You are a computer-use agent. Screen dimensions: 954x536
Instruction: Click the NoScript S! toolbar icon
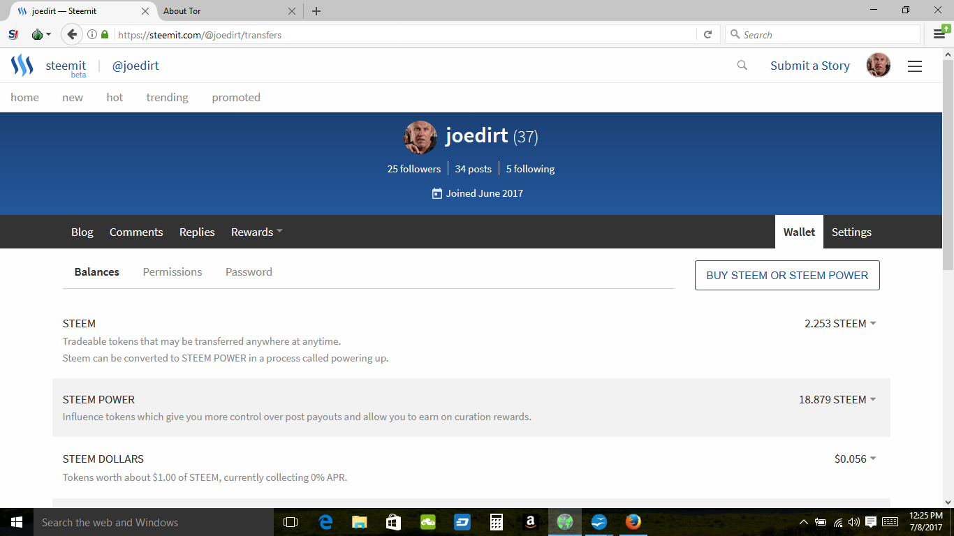(13, 34)
